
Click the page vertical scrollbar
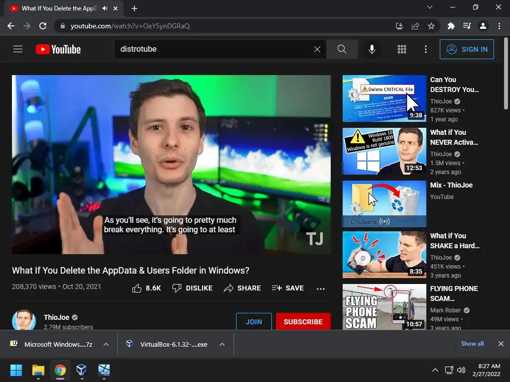[506, 73]
